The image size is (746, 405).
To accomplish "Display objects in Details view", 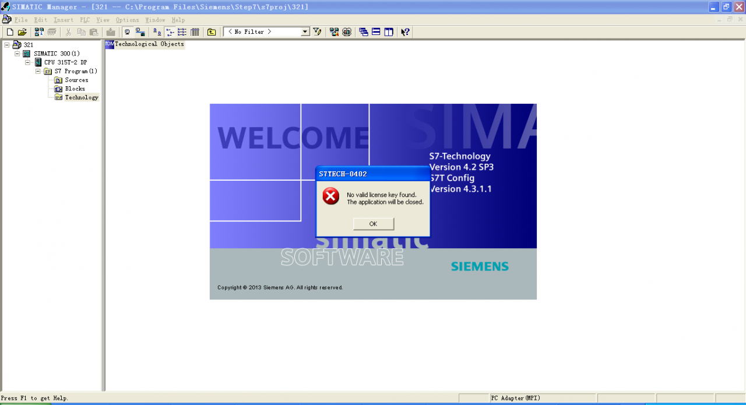I will pyautogui.click(x=195, y=32).
